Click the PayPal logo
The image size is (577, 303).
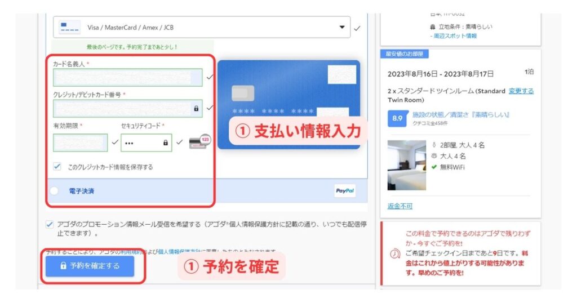pos(345,191)
